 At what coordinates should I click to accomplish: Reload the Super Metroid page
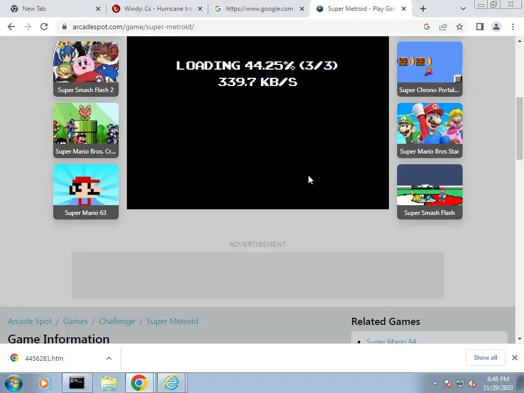[x=44, y=27]
